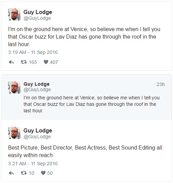Open Guy Lodge avatar on Best Picture tweet
Screen dimensions: 173x183
(14, 133)
